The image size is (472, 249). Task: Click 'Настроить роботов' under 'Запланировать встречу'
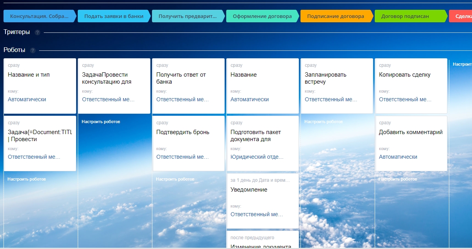coord(324,122)
